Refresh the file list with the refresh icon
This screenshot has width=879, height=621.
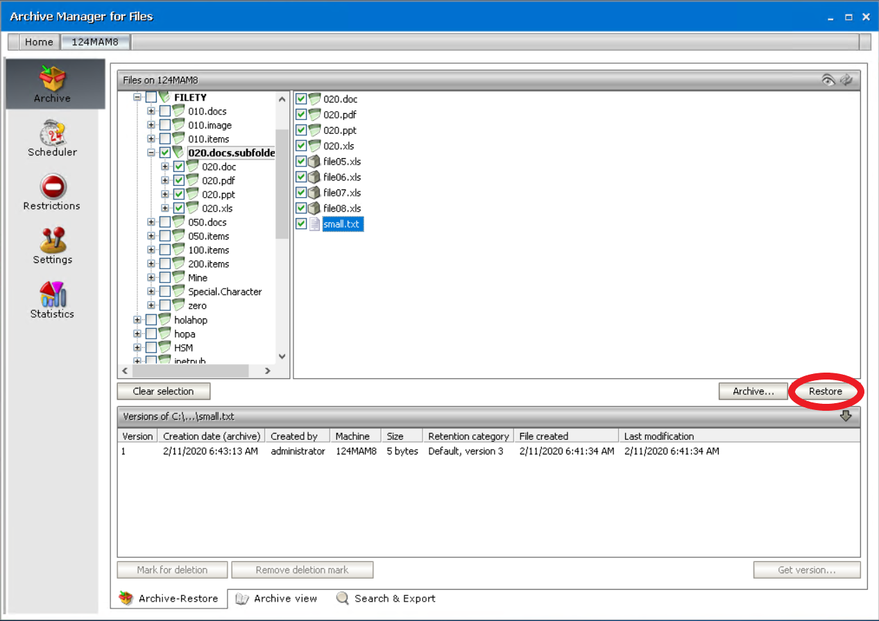point(846,79)
